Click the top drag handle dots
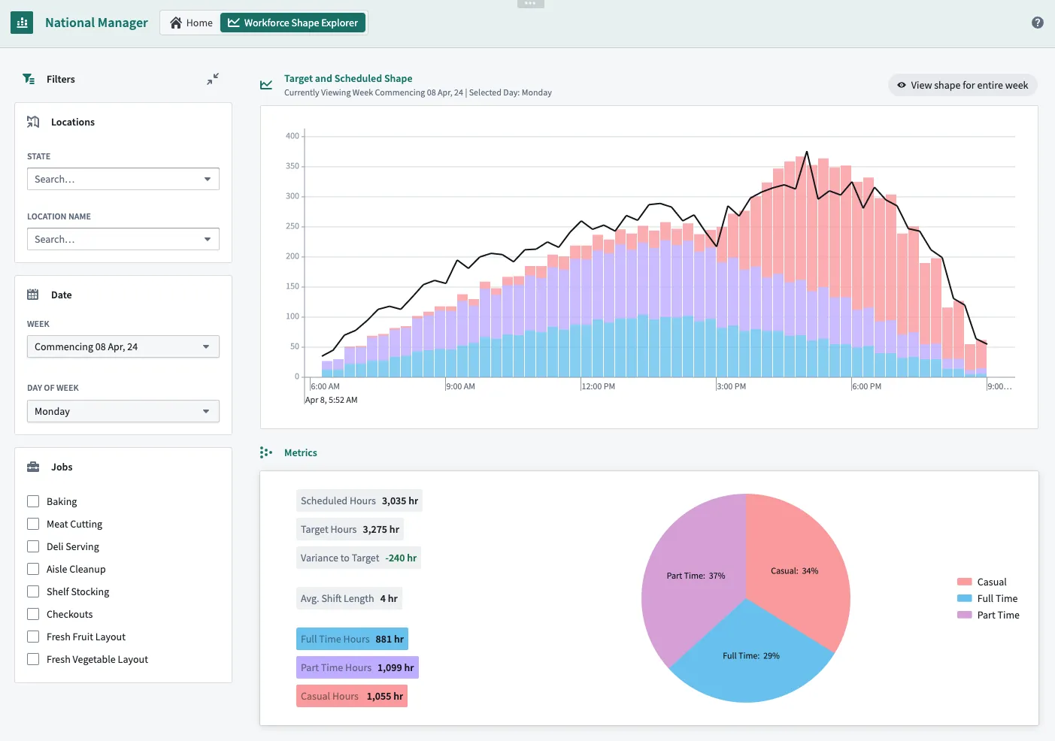 (x=530, y=4)
